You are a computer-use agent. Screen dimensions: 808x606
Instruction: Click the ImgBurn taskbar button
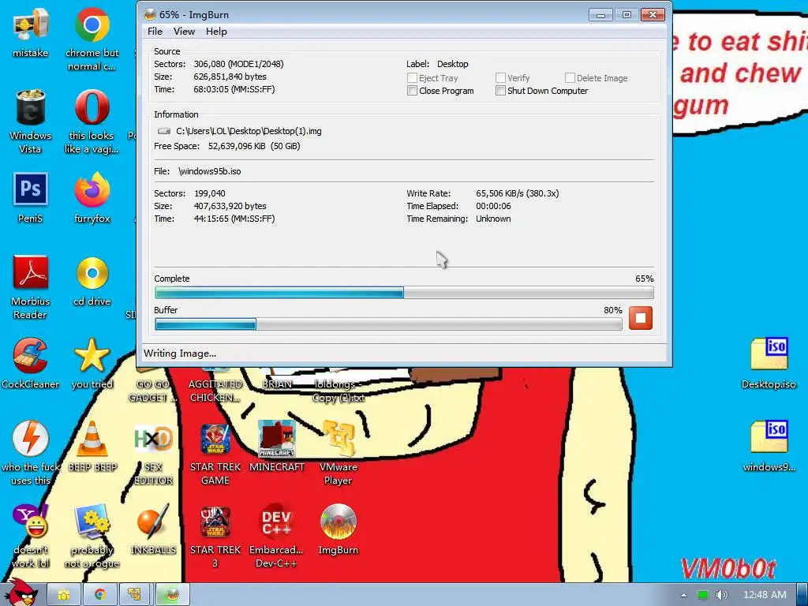172,595
